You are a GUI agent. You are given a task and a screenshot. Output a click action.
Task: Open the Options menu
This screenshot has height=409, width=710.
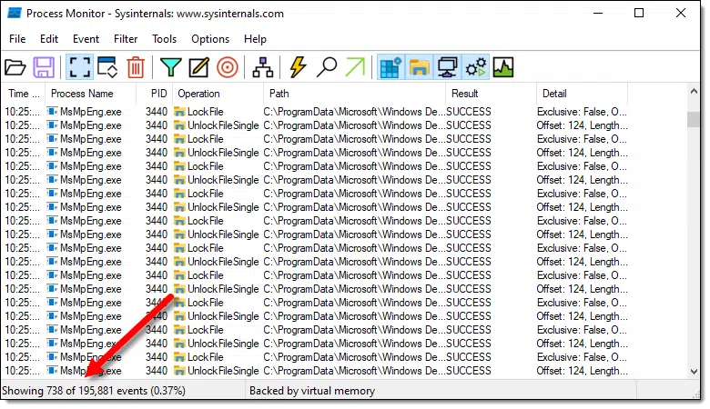click(210, 39)
